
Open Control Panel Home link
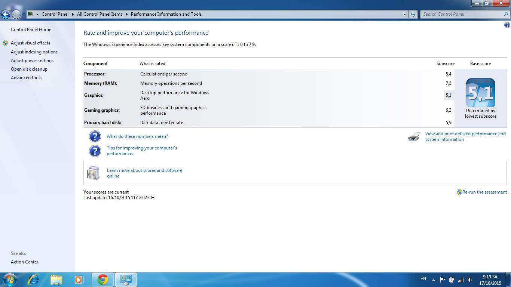tap(31, 30)
